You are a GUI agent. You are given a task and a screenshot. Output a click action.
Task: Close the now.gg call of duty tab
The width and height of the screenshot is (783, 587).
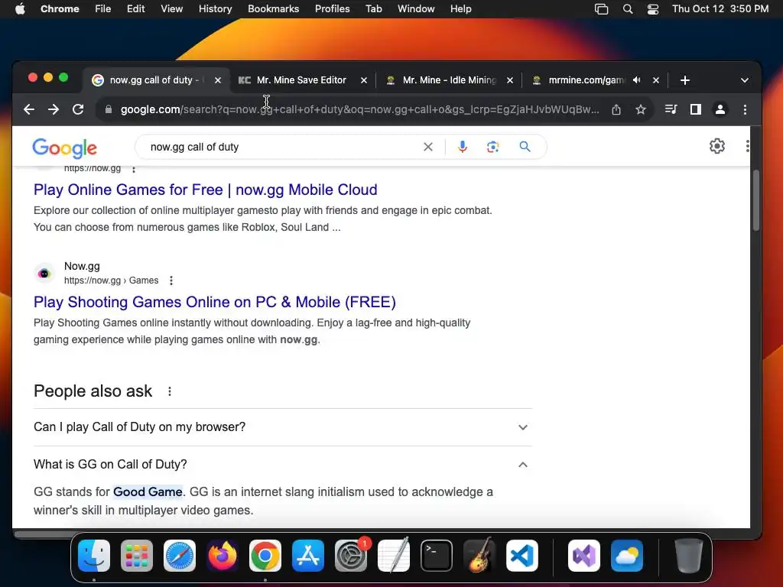[218, 79]
